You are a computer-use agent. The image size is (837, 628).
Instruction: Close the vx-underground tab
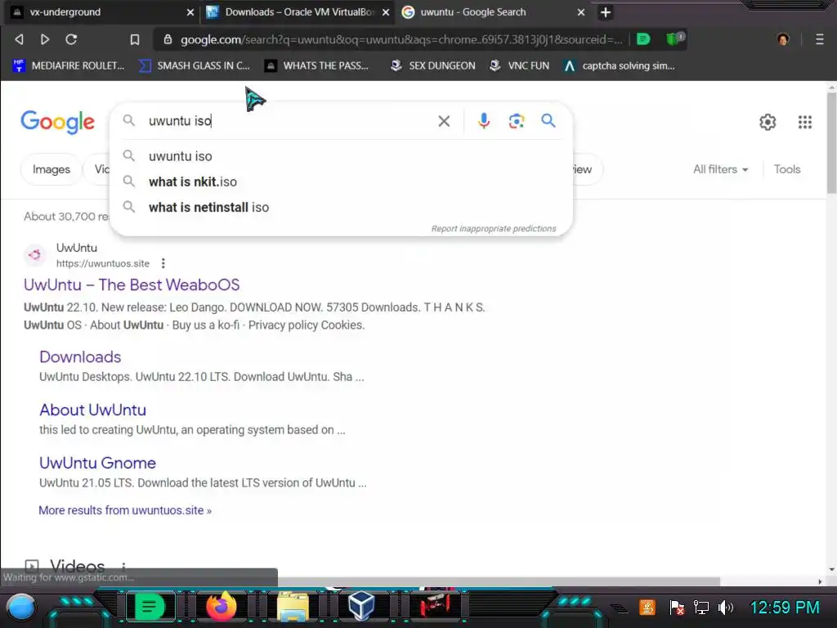tap(190, 12)
